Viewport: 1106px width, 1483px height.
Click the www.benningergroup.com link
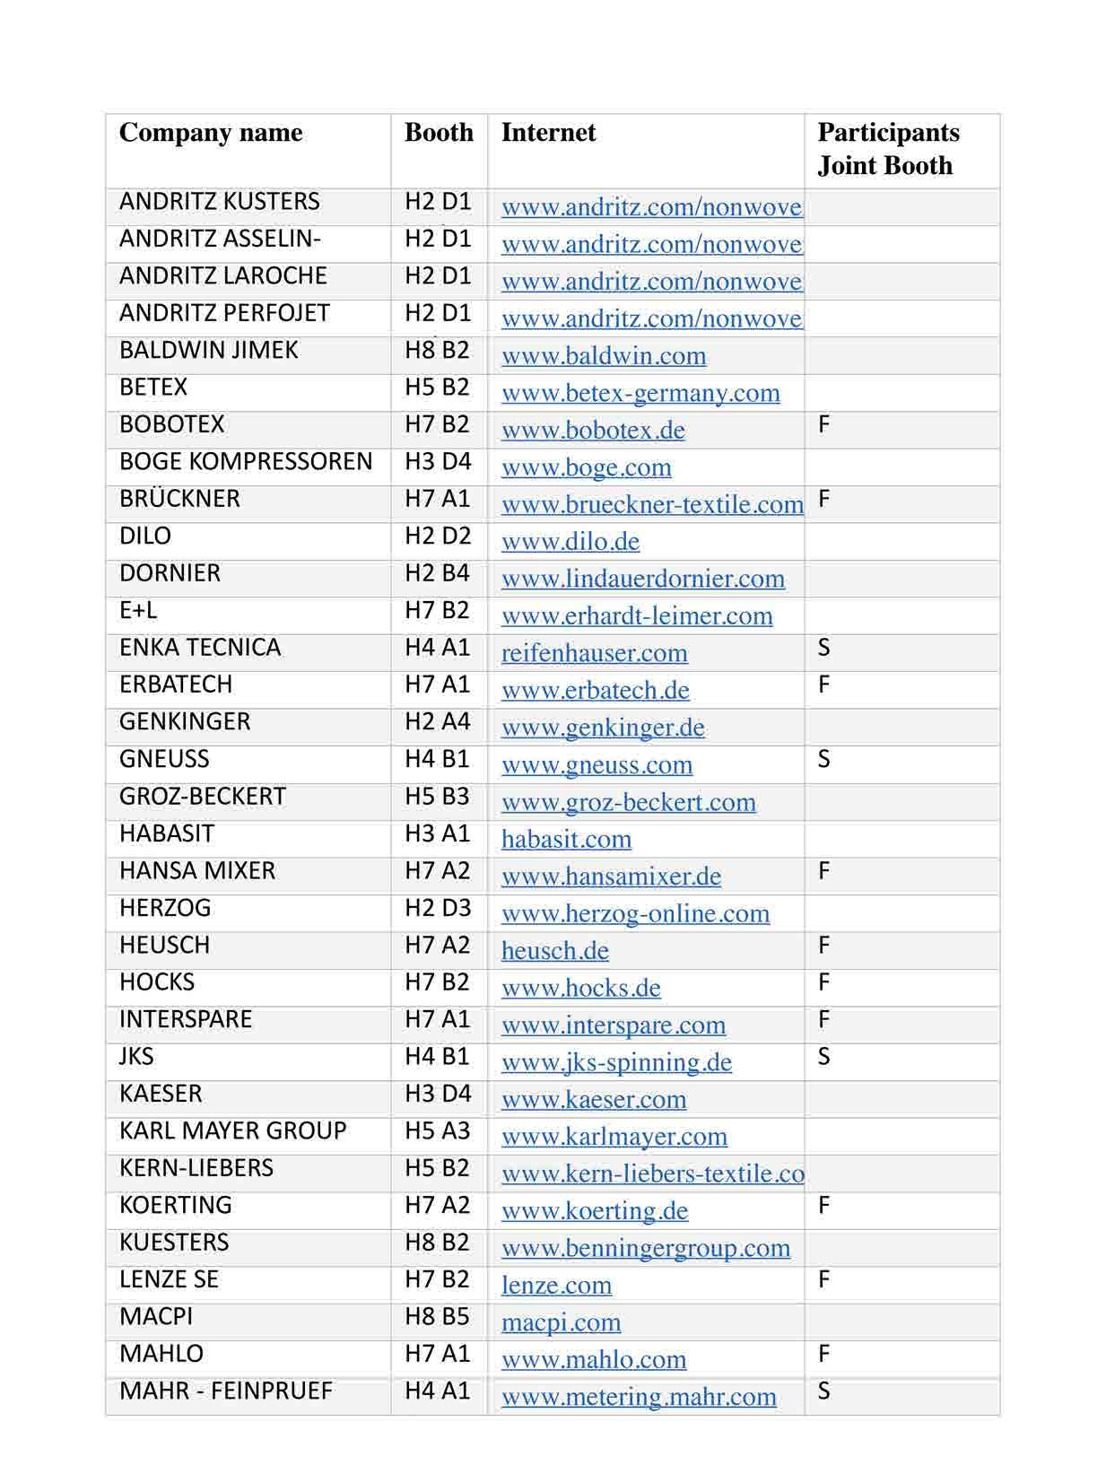(645, 1248)
